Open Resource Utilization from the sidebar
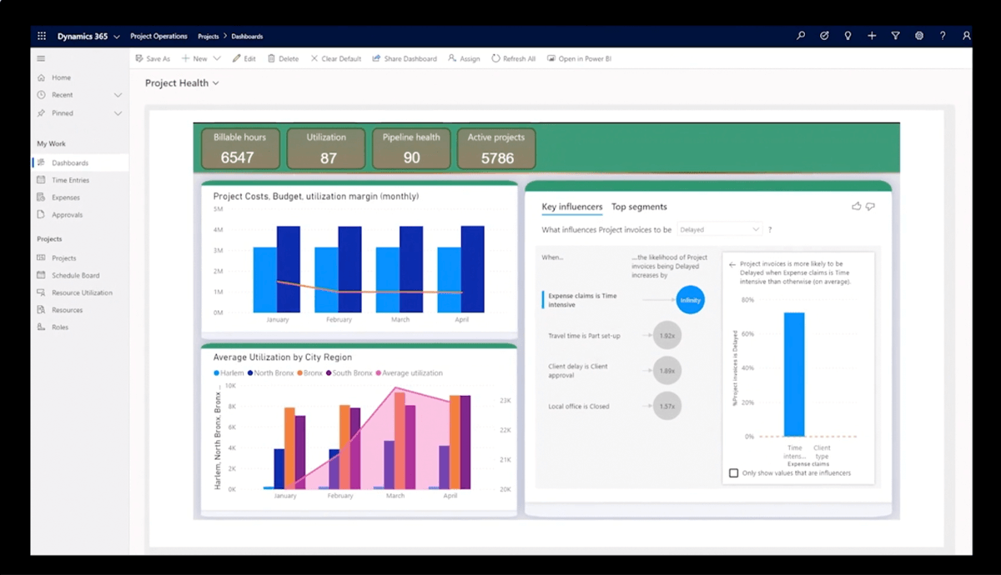 tap(80, 292)
